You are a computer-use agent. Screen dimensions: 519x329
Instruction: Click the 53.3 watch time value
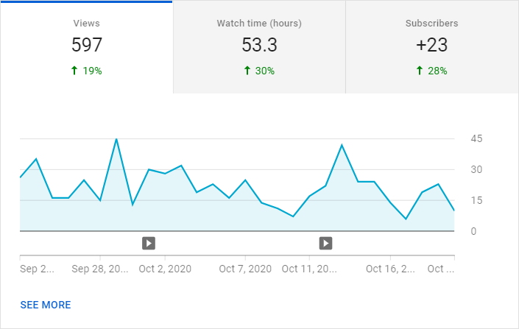click(259, 45)
